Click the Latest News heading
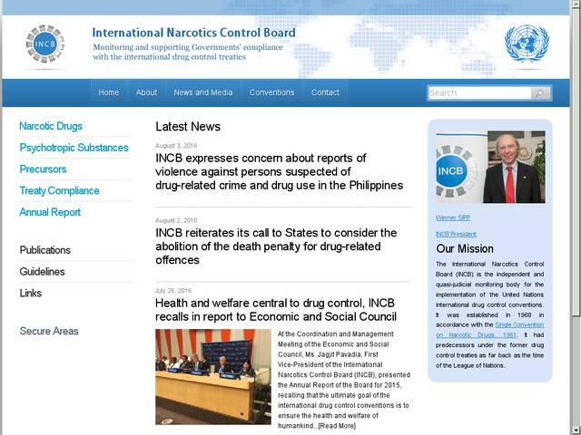This screenshot has width=581, height=435. point(188,127)
